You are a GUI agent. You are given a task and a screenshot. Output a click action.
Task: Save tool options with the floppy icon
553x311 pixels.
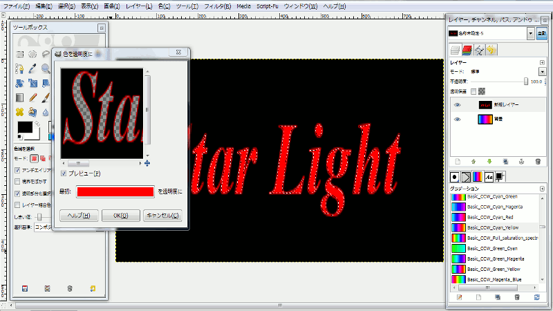tap(25, 288)
